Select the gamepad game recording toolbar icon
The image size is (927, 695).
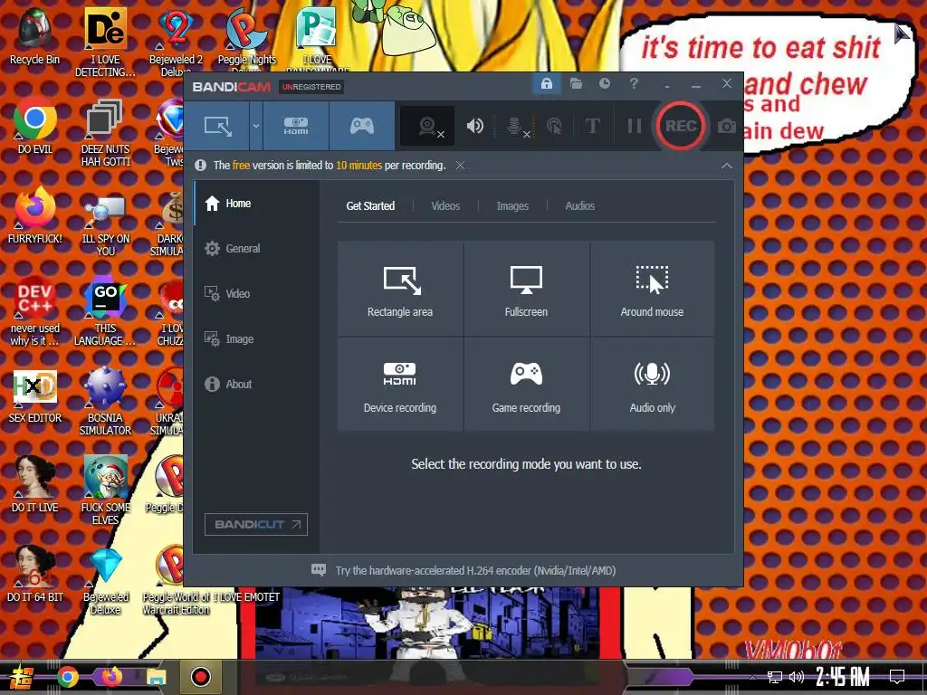(x=362, y=126)
